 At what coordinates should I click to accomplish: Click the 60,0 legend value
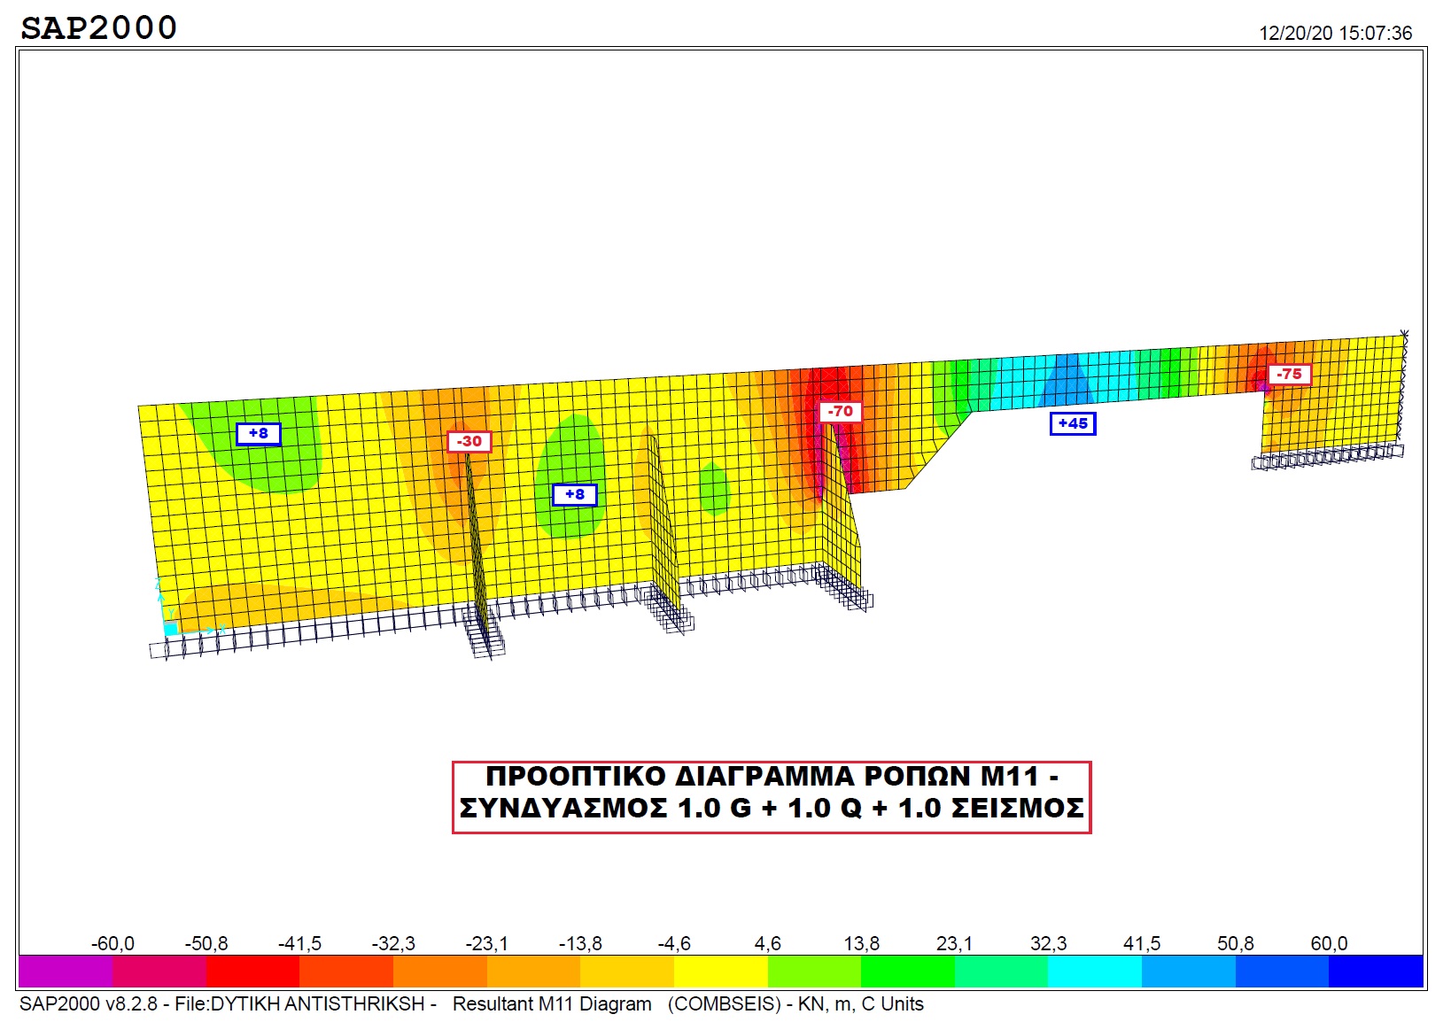coord(1329,944)
